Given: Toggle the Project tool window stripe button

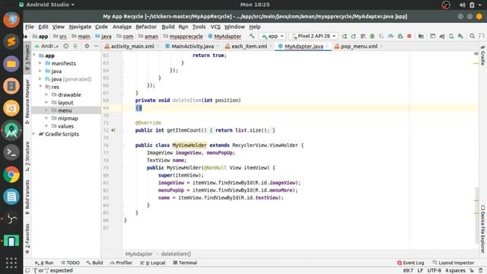Looking at the screenshot, I should (x=27, y=57).
